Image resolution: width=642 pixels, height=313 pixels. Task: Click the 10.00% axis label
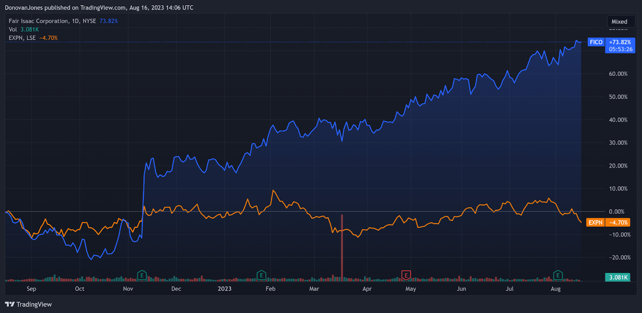pyautogui.click(x=617, y=189)
